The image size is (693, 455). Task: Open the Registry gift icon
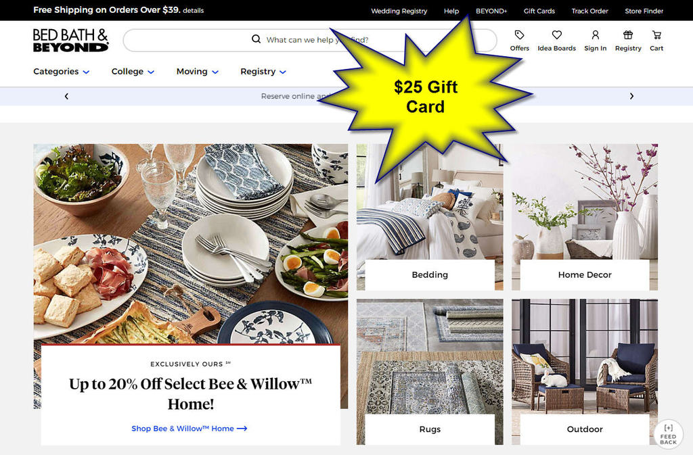(628, 35)
